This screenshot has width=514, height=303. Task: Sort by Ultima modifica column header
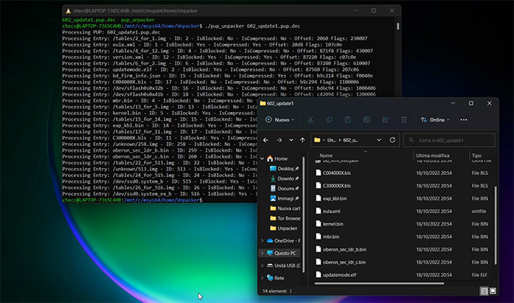[432, 155]
